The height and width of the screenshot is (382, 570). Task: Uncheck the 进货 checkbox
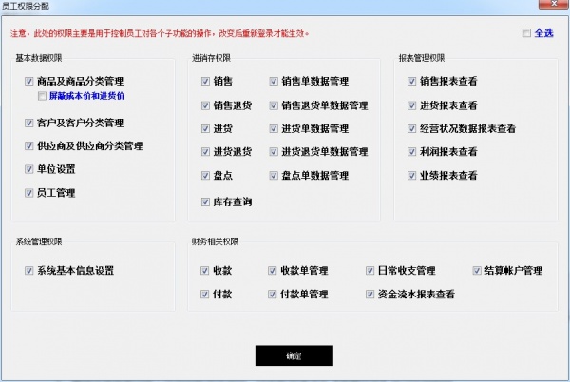[x=205, y=128]
